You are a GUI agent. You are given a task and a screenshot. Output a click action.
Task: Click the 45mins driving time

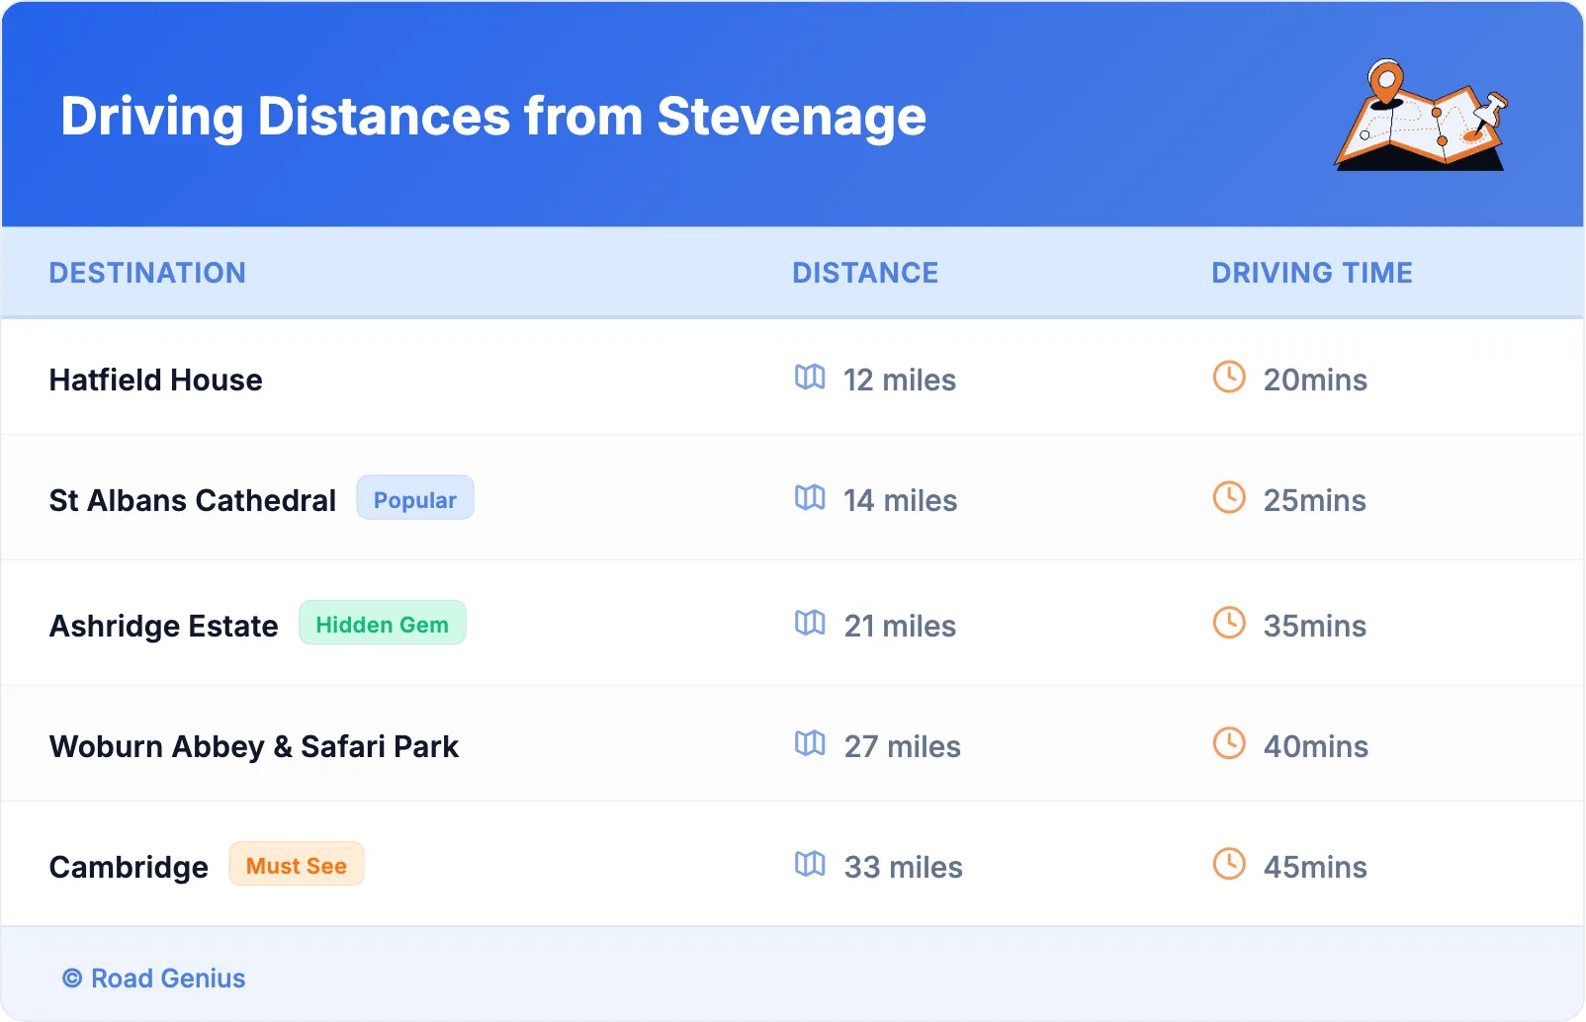[1316, 867]
